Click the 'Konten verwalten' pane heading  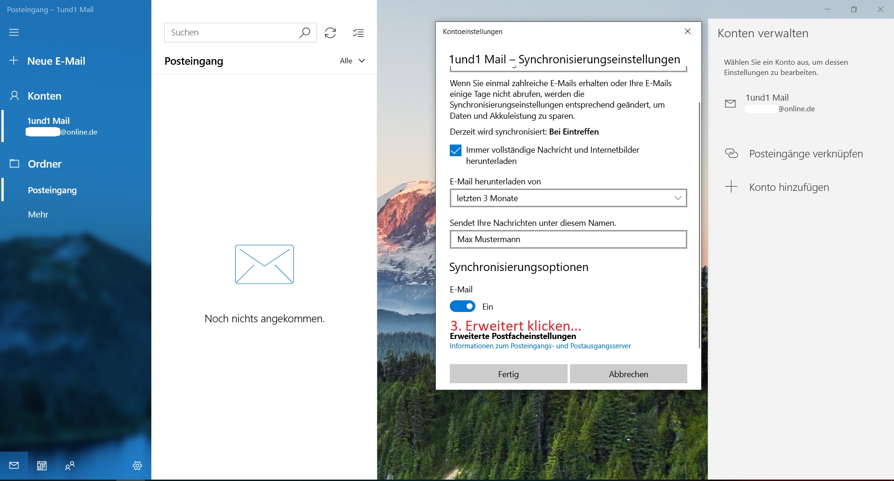tap(763, 34)
